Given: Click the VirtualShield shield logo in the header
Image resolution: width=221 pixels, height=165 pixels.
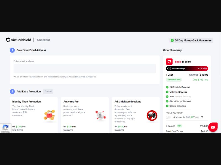Looking at the screenshot, I should (x=8, y=40).
